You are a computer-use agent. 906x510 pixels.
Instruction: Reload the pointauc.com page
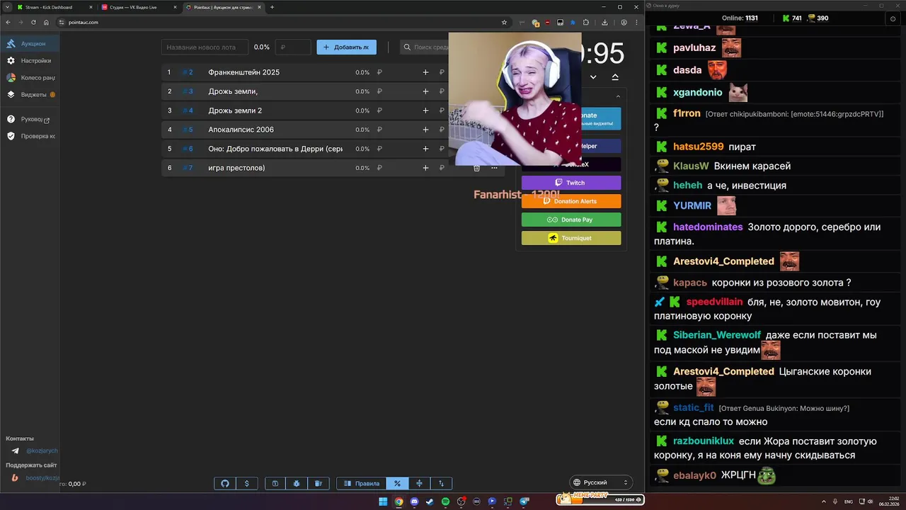click(33, 22)
